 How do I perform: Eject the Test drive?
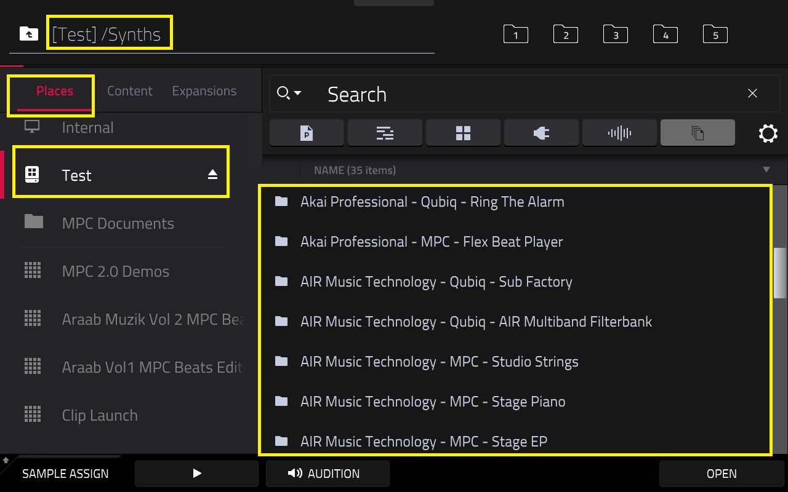point(212,175)
